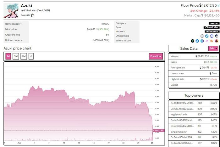The width and height of the screenshot is (220, 147).
Task: Buy on OpenSea blue ship icon
Action: tap(197, 41)
